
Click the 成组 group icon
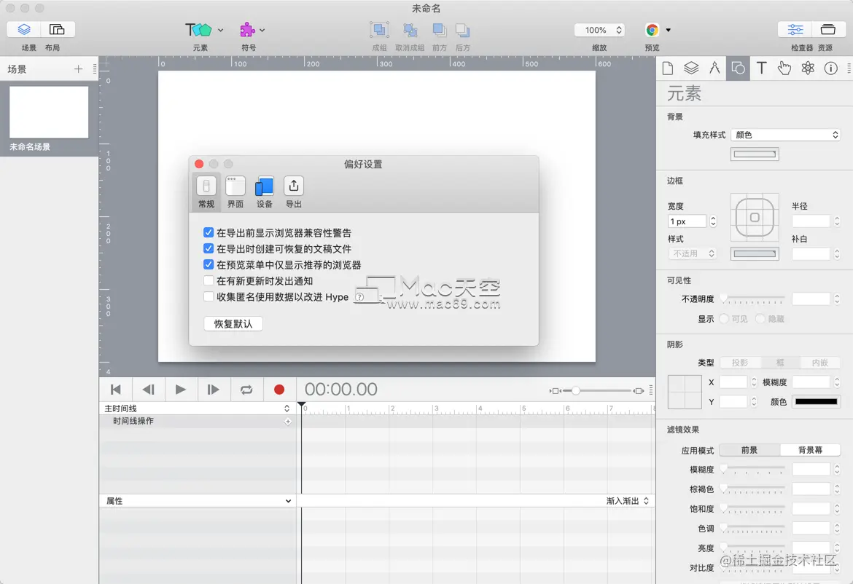click(x=379, y=30)
